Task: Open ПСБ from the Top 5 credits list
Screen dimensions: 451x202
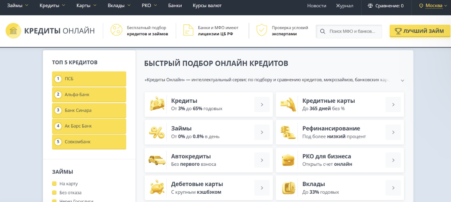Action: (x=89, y=78)
